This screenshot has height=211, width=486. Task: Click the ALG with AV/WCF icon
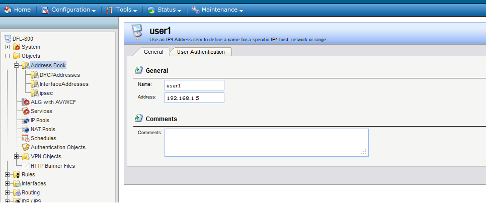(26, 102)
